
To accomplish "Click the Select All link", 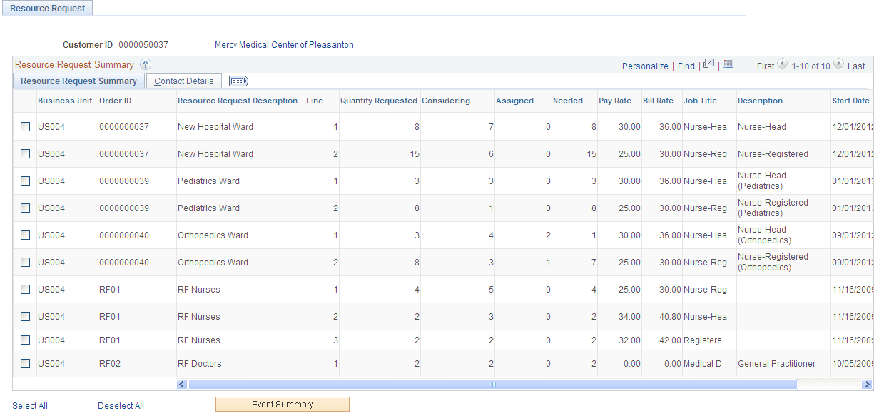I will [29, 405].
